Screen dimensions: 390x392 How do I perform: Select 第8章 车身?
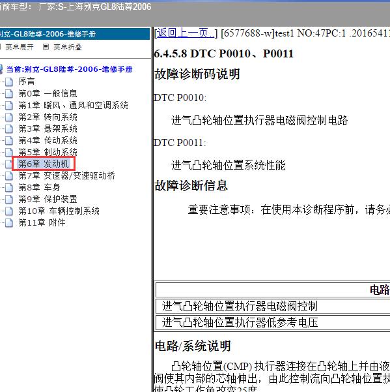(39, 187)
